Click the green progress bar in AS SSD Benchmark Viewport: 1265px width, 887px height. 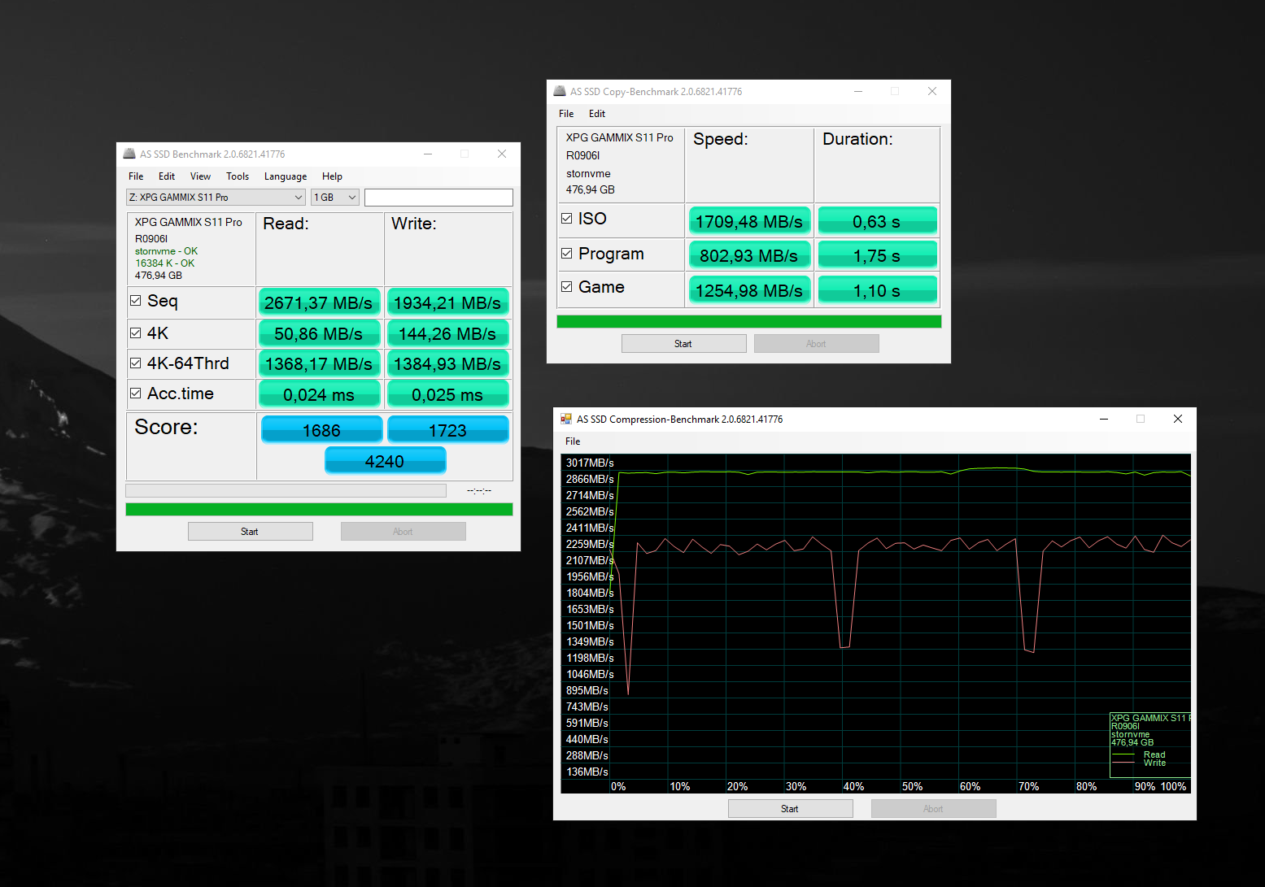pos(319,510)
